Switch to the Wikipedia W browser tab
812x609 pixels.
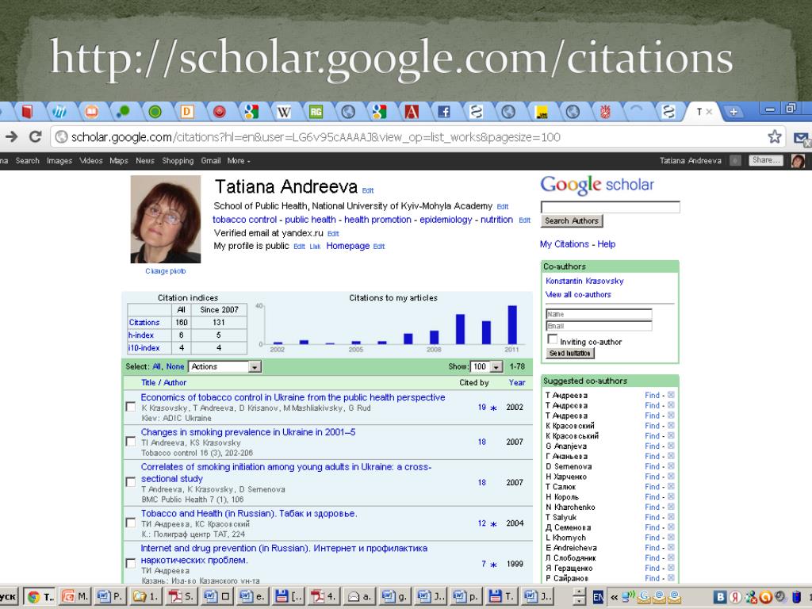tap(283, 111)
